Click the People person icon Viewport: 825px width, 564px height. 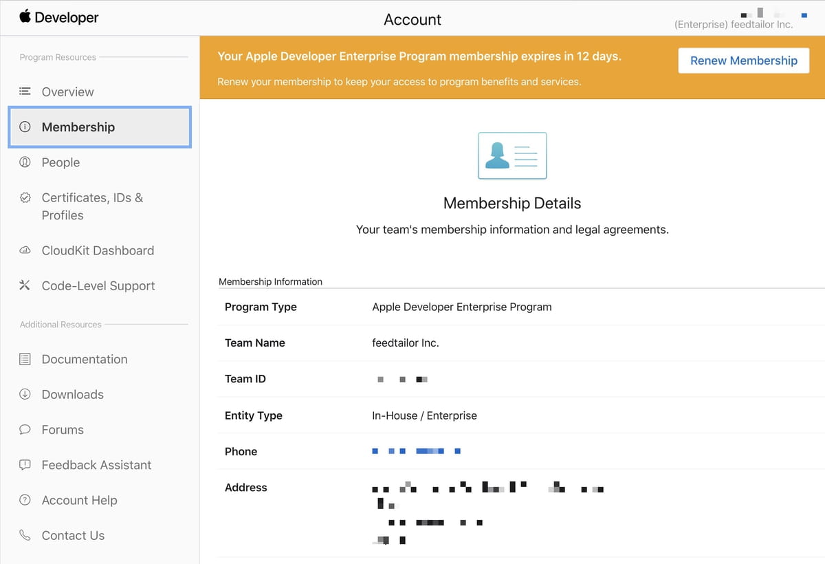click(x=25, y=162)
